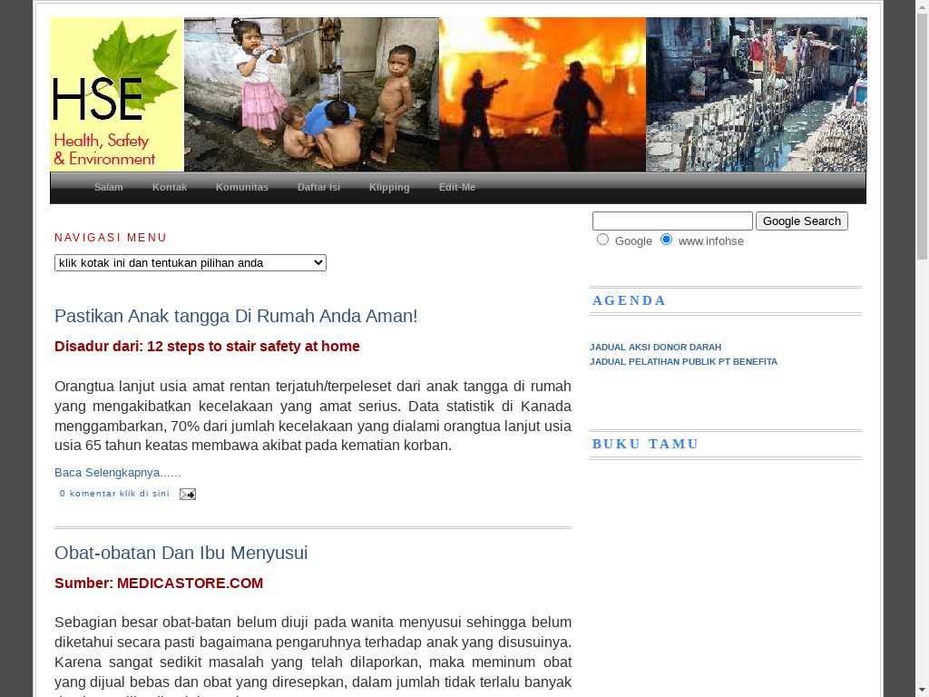Open the Daftar Isi menu
The width and height of the screenshot is (929, 697).
318,188
